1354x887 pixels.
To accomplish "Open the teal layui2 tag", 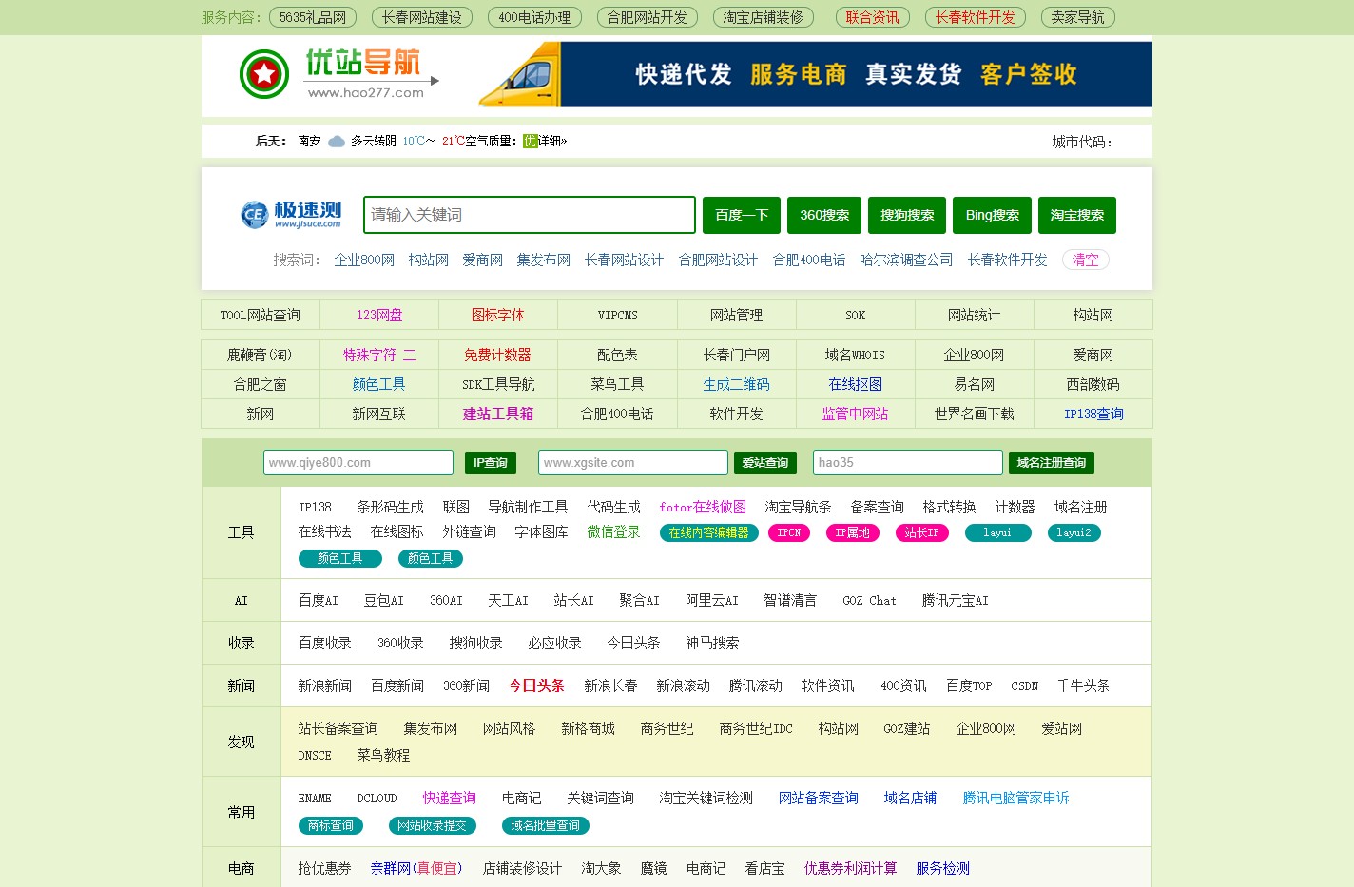I will (1074, 533).
